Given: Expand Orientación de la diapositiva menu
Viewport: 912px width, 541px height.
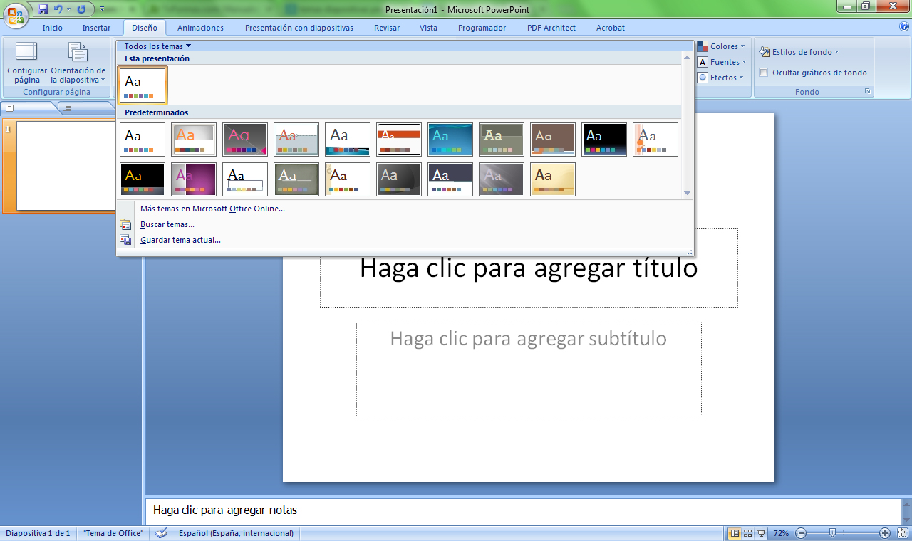Looking at the screenshot, I should pyautogui.click(x=78, y=65).
